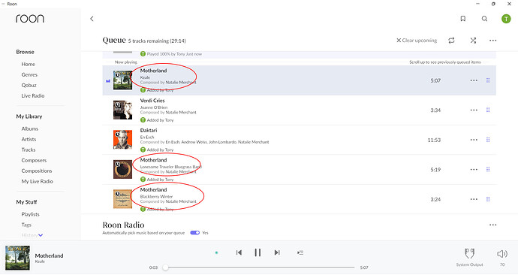The image size is (518, 275).
Task: Click Keale album cover in queue
Action: click(122, 80)
